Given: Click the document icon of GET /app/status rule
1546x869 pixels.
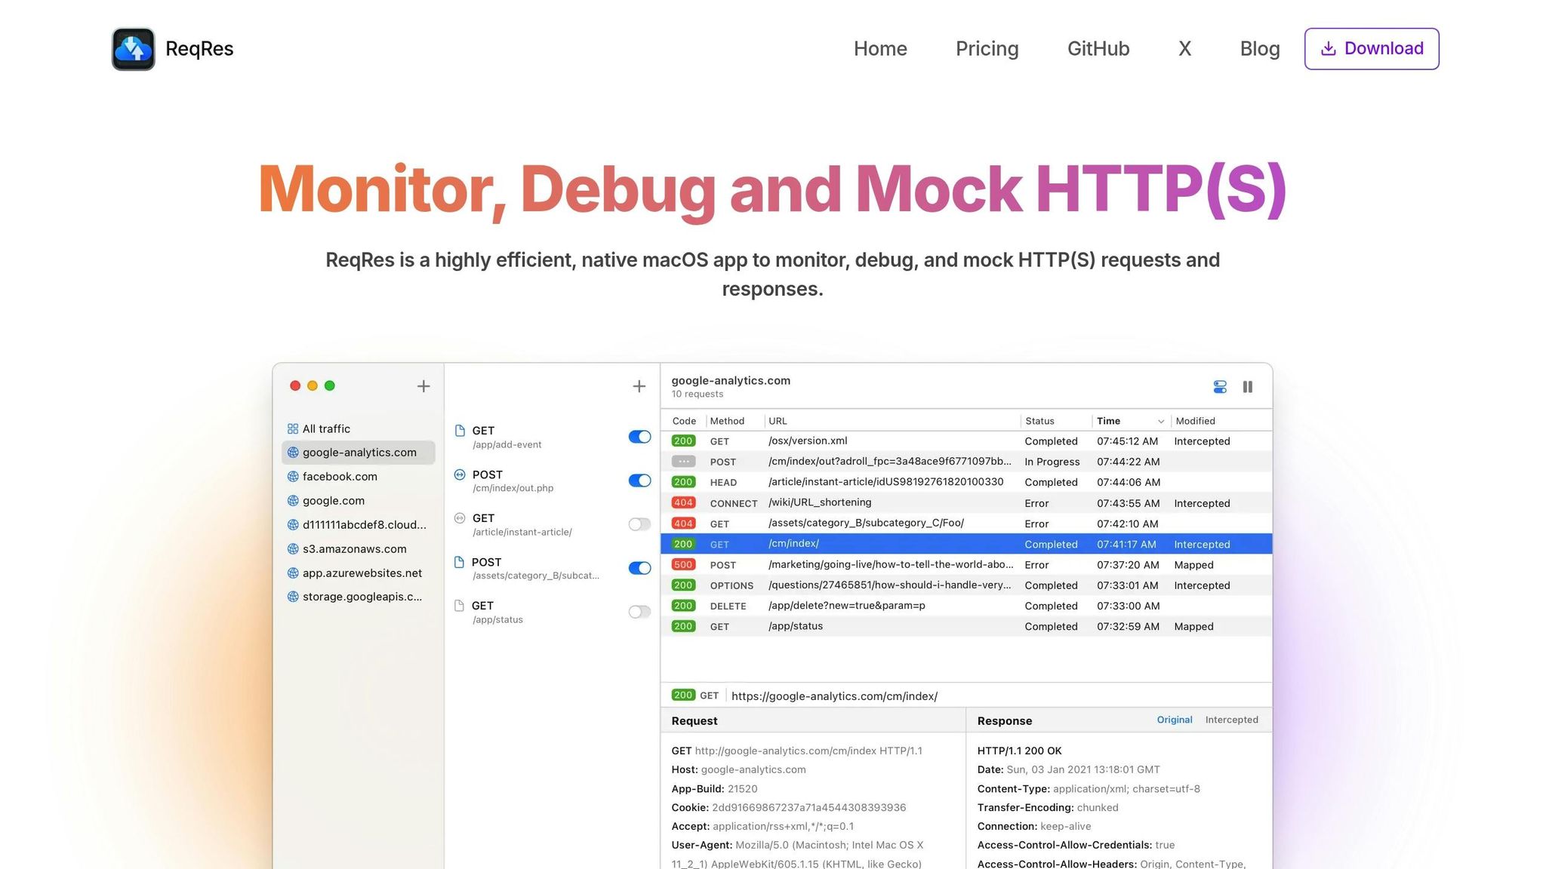Looking at the screenshot, I should 460,606.
